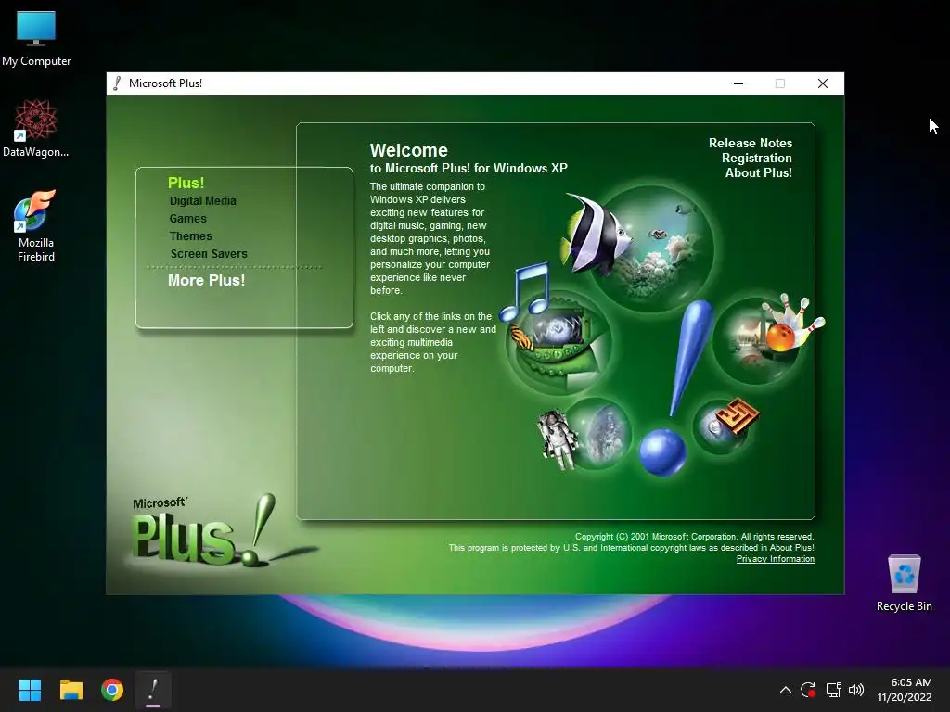Launch Google Chrome from the taskbar
The width and height of the screenshot is (950, 712).
coord(112,690)
